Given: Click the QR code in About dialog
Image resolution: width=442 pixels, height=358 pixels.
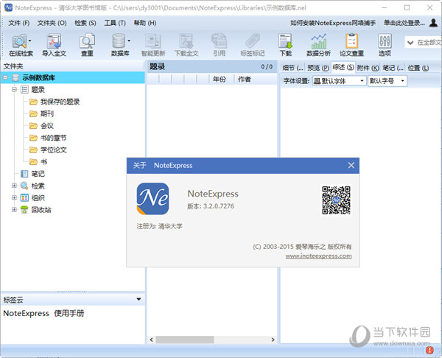Looking at the screenshot, I should coord(336,200).
